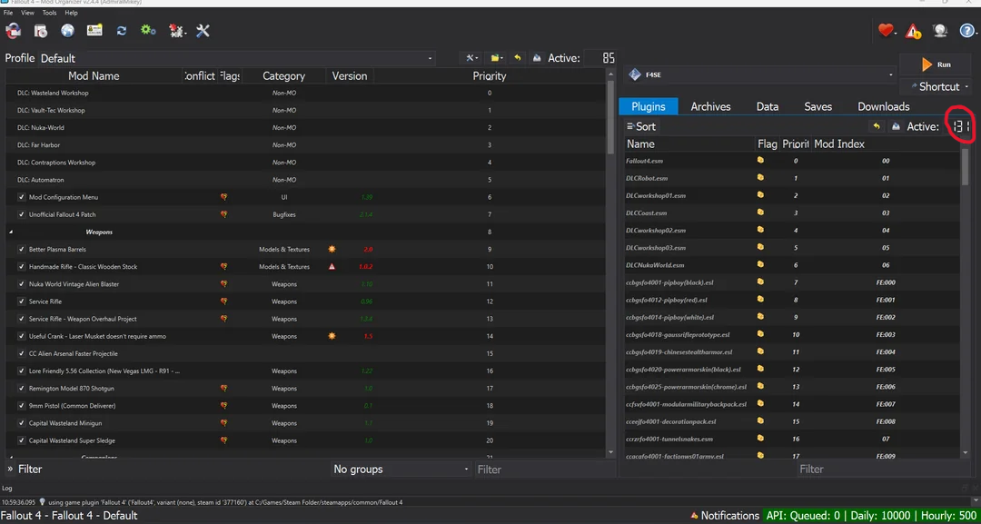Click orange sun icon on Better Plasma Barrels
Image resolution: width=981 pixels, height=524 pixels.
pos(332,249)
